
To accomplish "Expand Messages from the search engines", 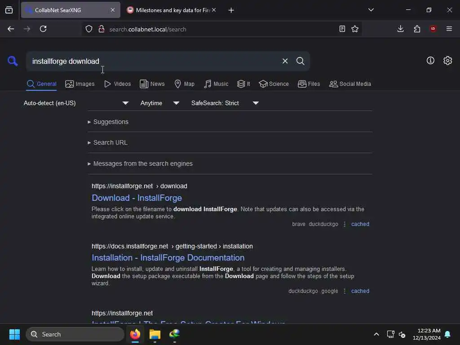I will [140, 164].
